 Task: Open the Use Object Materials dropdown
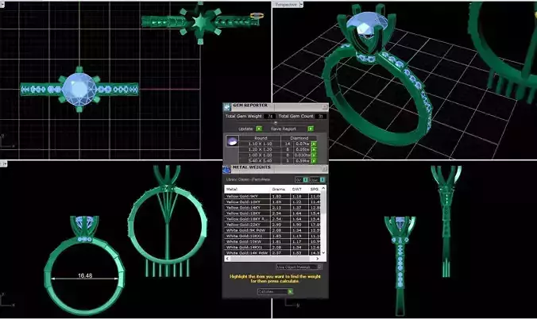point(299,267)
